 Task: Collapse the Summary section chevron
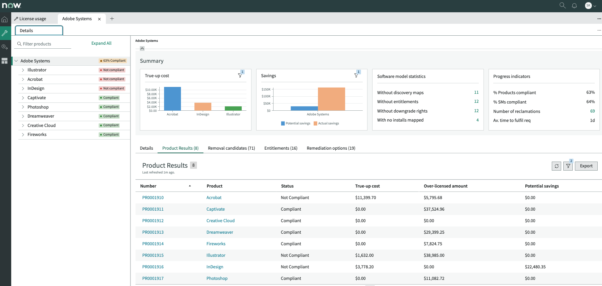pyautogui.click(x=142, y=49)
